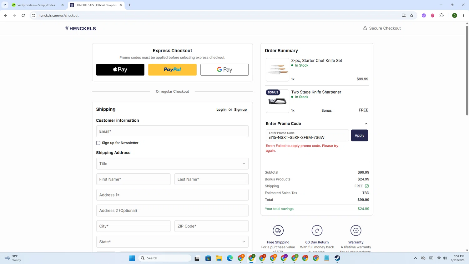This screenshot has width=469, height=264.
Task: Reload the Henckels checkout page
Action: click(23, 15)
